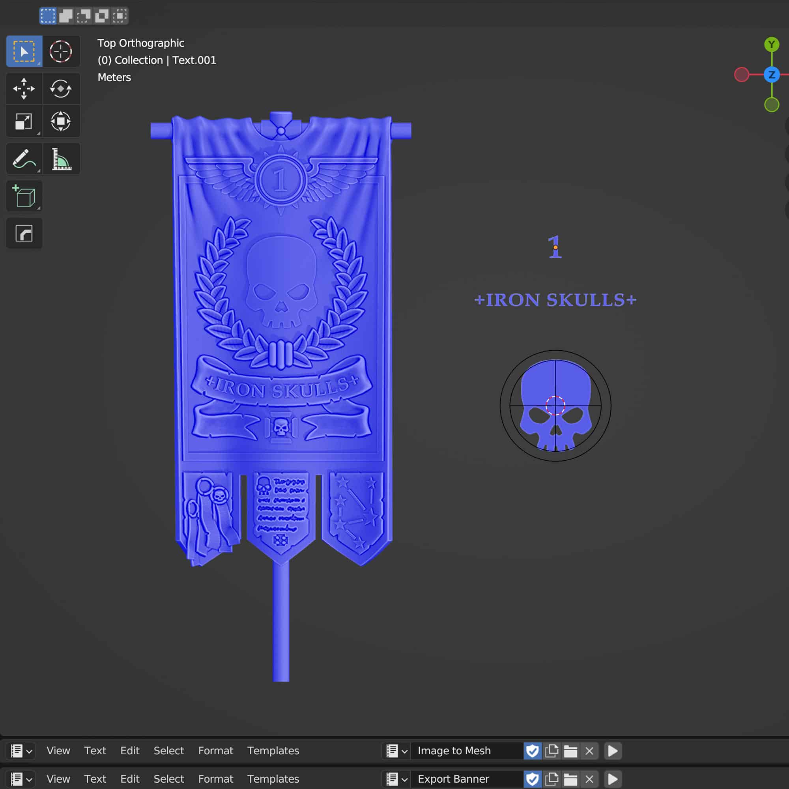
Task: Set selection mode to new selection
Action: tap(48, 16)
